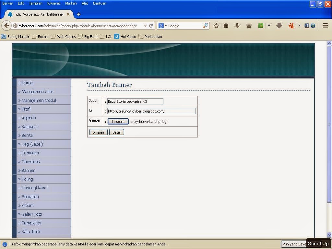Image resolution: width=332 pixels, height=249 pixels.
Task: Click the Batal button
Action: (116, 132)
